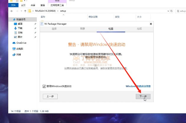This screenshot has width=186, height=123.
Task: Click the NI Package Manager title icon
Action: pyautogui.click(x=42, y=24)
